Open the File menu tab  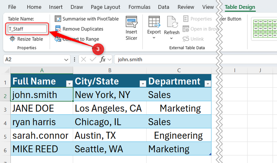pyautogui.click(x=12, y=7)
